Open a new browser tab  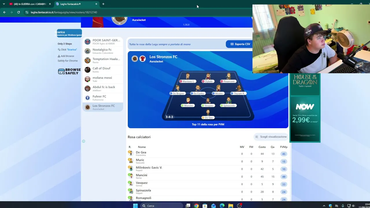click(x=103, y=4)
